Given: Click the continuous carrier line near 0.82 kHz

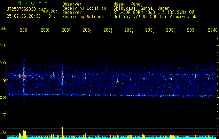Looking at the screenshot, I should click(x=111, y=95).
